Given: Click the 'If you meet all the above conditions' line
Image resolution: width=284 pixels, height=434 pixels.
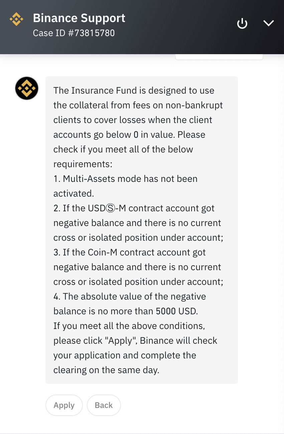Looking at the screenshot, I should tap(129, 326).
